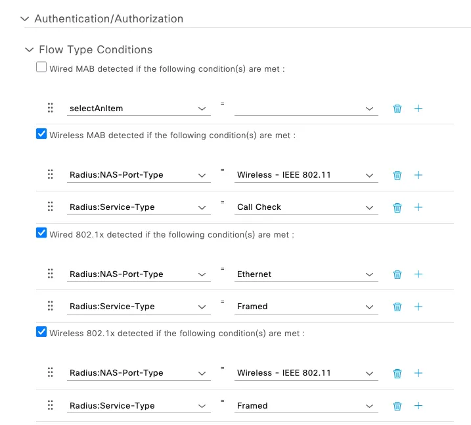471x425 pixels.
Task: Click the Authentication/Authorization heading text
Action: (x=109, y=19)
